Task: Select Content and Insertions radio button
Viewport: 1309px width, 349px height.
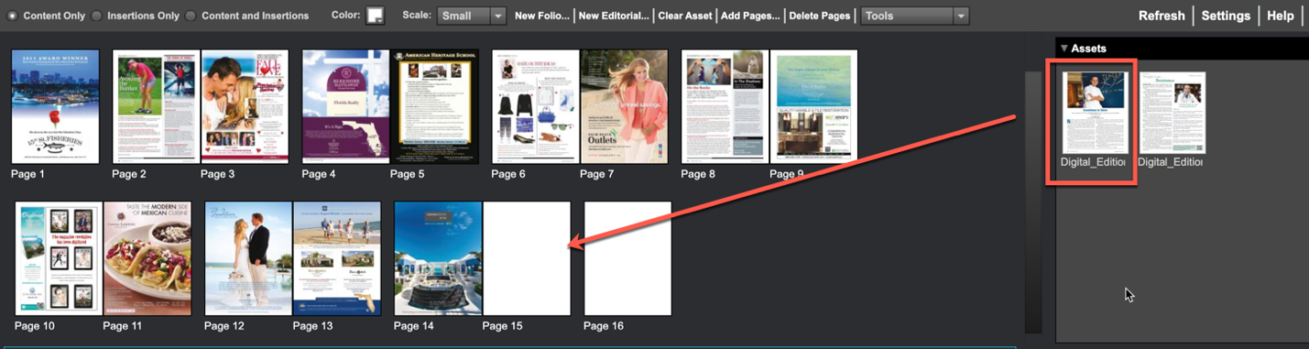Action: (191, 16)
